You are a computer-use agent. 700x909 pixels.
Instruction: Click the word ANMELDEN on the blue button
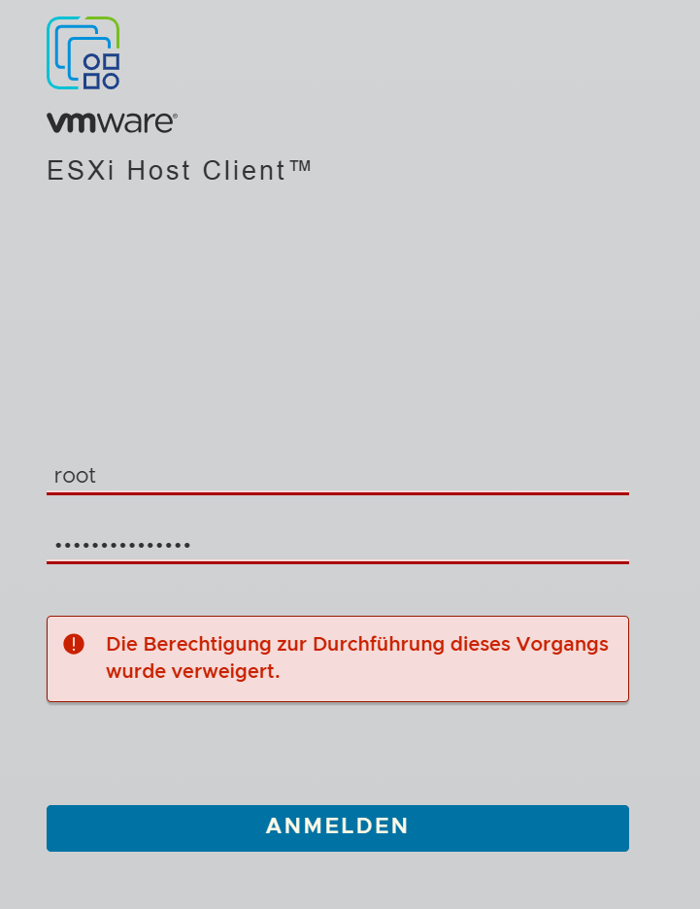337,826
